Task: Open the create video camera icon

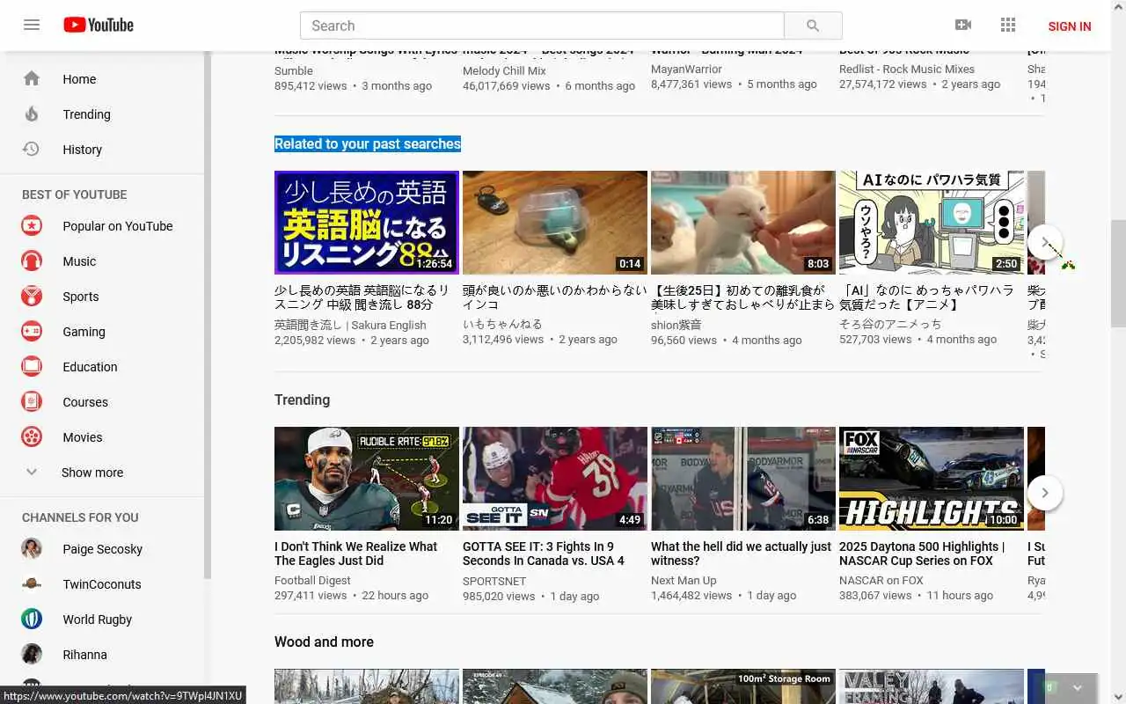Action: pos(963,26)
